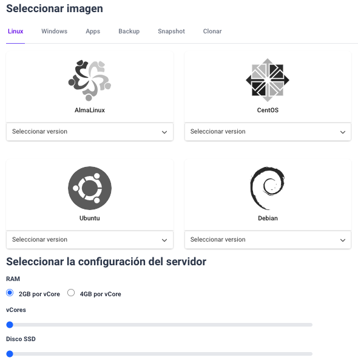Open AlmaLinux Seleccionar version dropdown
Viewport: 358px width, 363px height.
click(90, 132)
